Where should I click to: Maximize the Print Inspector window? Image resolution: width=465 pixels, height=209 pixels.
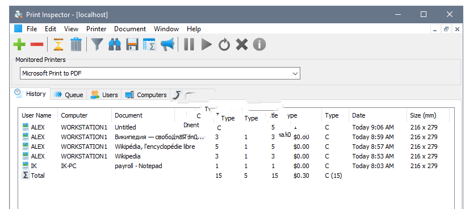point(424,14)
